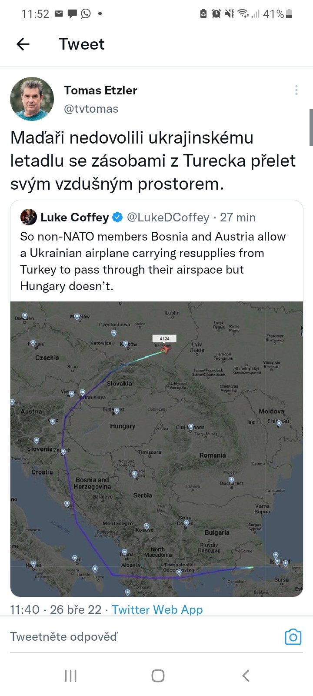Open the @LukeDCoffey quoted handle
313x696 pixels.
168,217
